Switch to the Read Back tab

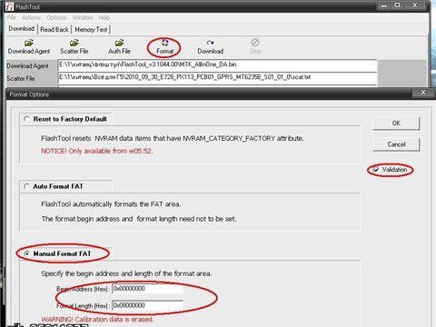click(x=54, y=29)
